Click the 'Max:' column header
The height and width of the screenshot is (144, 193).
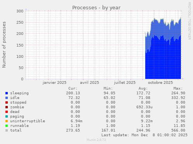coord(178,88)
